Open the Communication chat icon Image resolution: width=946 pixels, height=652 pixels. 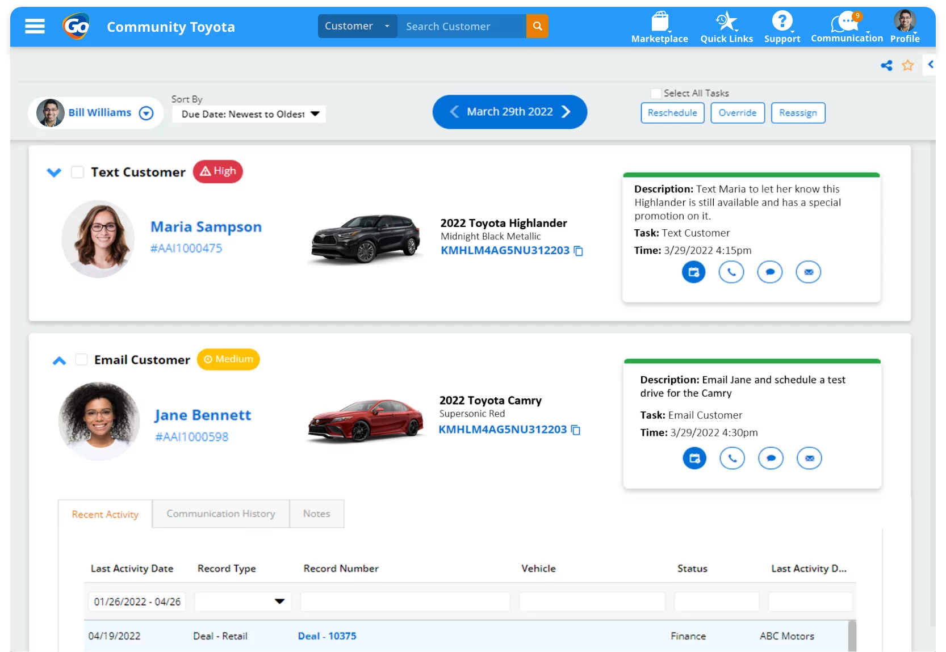click(846, 22)
